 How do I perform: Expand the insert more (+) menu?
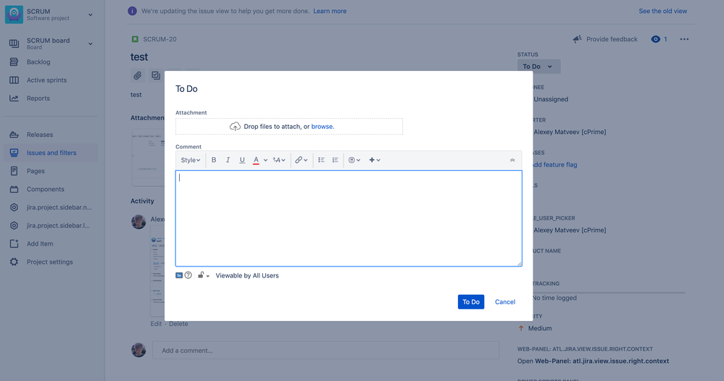coord(374,160)
